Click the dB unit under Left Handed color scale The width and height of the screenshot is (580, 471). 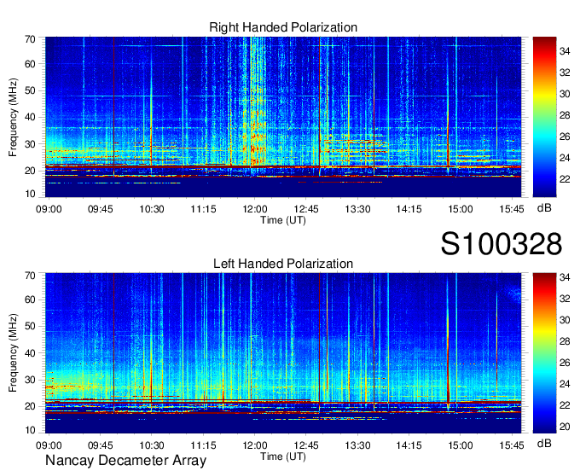[x=544, y=443]
